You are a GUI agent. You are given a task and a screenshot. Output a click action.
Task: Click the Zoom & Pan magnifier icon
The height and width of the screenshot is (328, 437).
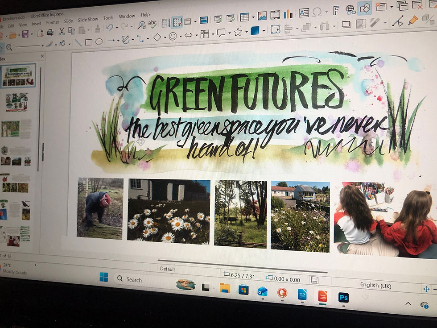(9, 47)
